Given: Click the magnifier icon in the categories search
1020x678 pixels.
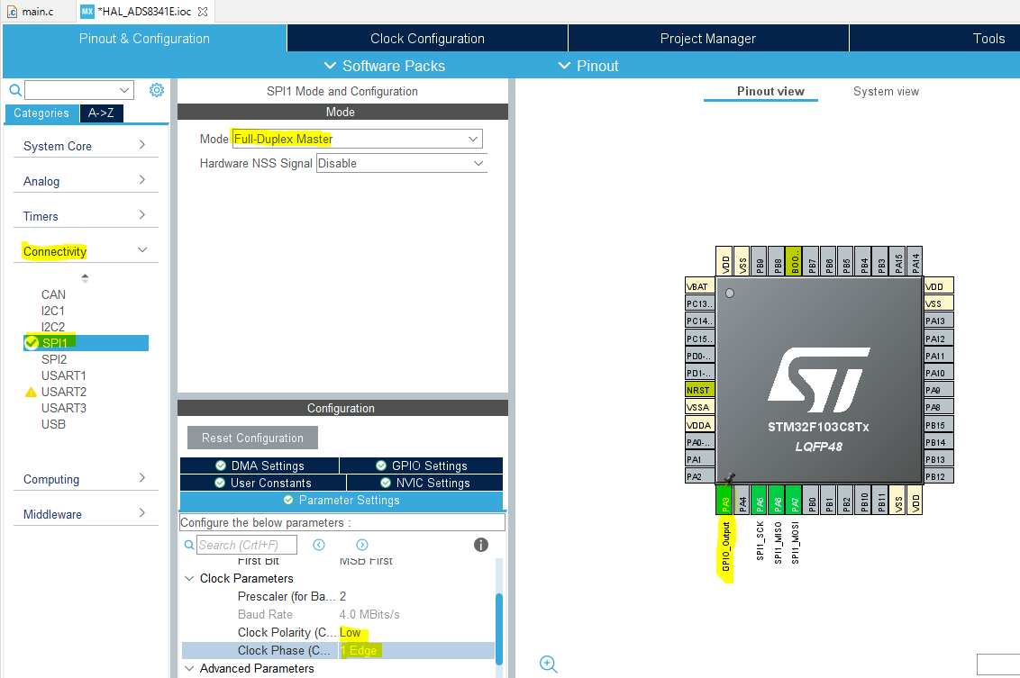Looking at the screenshot, I should tap(15, 90).
